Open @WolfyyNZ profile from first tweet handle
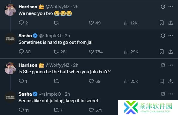The image size is (178, 115). click(x=57, y=7)
